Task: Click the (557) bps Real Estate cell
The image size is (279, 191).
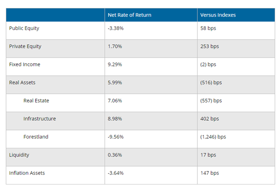Action: tap(211, 101)
